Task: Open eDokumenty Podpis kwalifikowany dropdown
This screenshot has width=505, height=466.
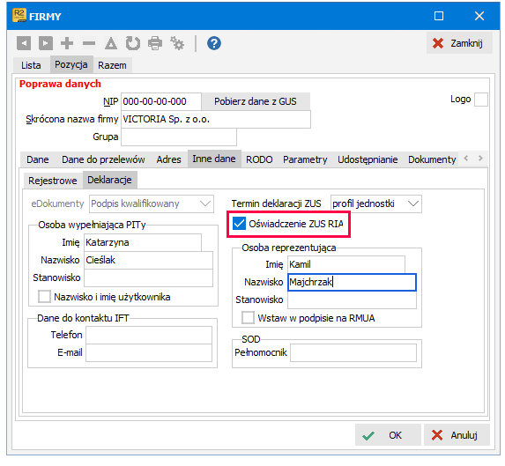Action: (152, 203)
